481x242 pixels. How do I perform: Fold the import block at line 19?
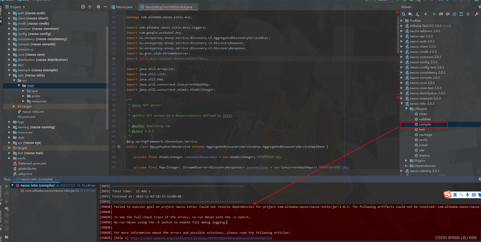point(125,27)
